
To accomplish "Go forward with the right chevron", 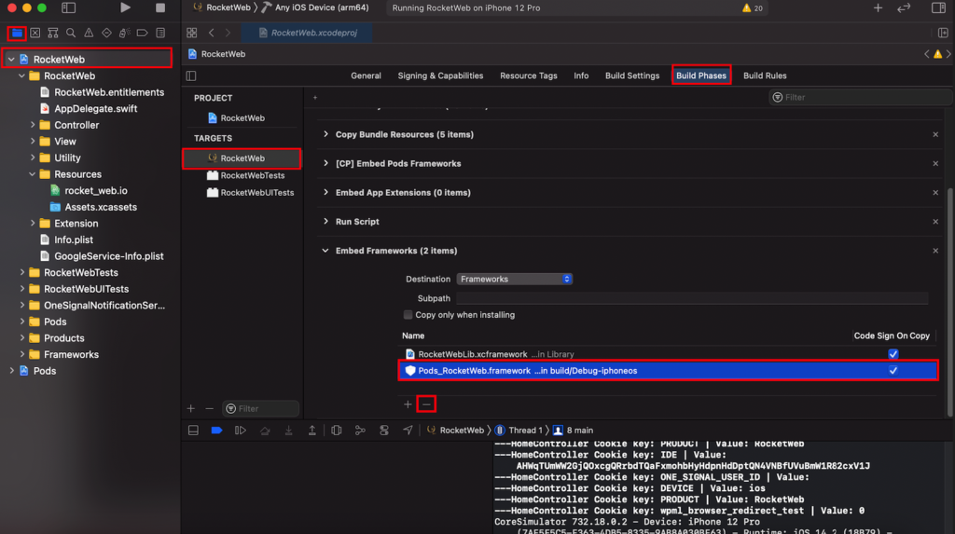I will [x=228, y=33].
